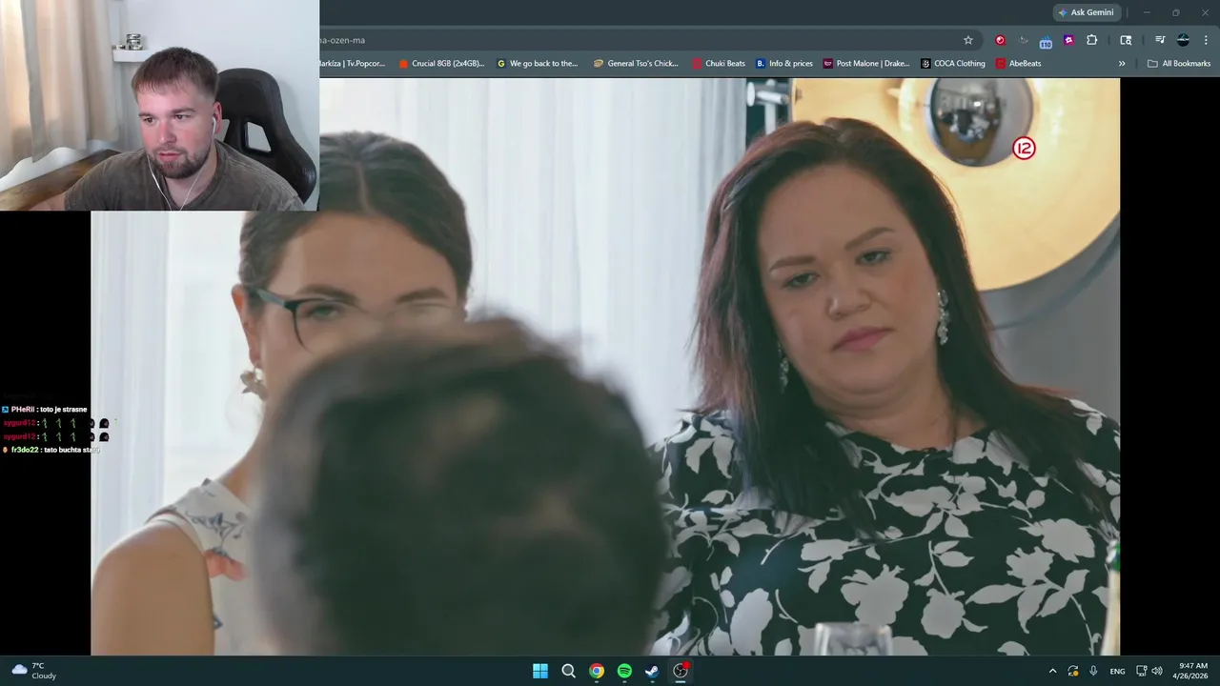1220x686 pixels.
Task: Click the sync status tray icon
Action: (x=1073, y=671)
